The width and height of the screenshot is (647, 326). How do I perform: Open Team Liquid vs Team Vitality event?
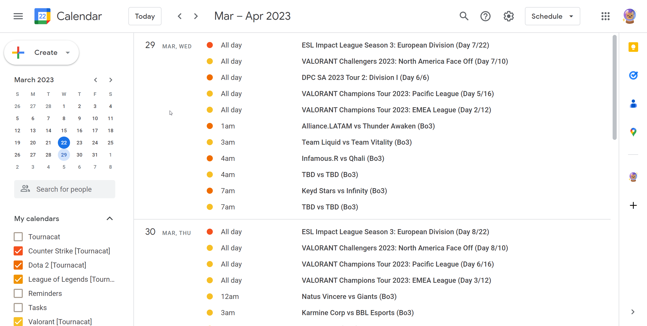click(357, 142)
